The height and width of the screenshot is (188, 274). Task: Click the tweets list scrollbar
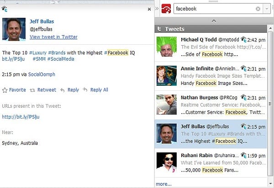(270, 91)
